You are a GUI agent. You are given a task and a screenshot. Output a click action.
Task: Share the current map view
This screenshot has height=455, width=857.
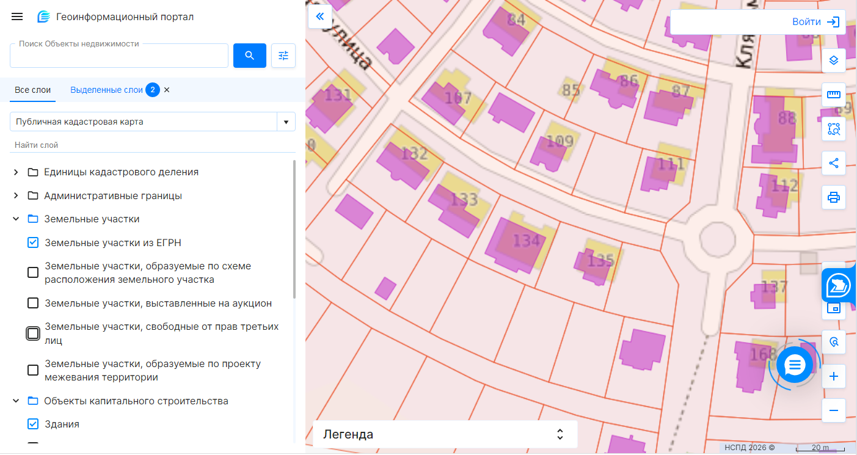pyautogui.click(x=834, y=163)
